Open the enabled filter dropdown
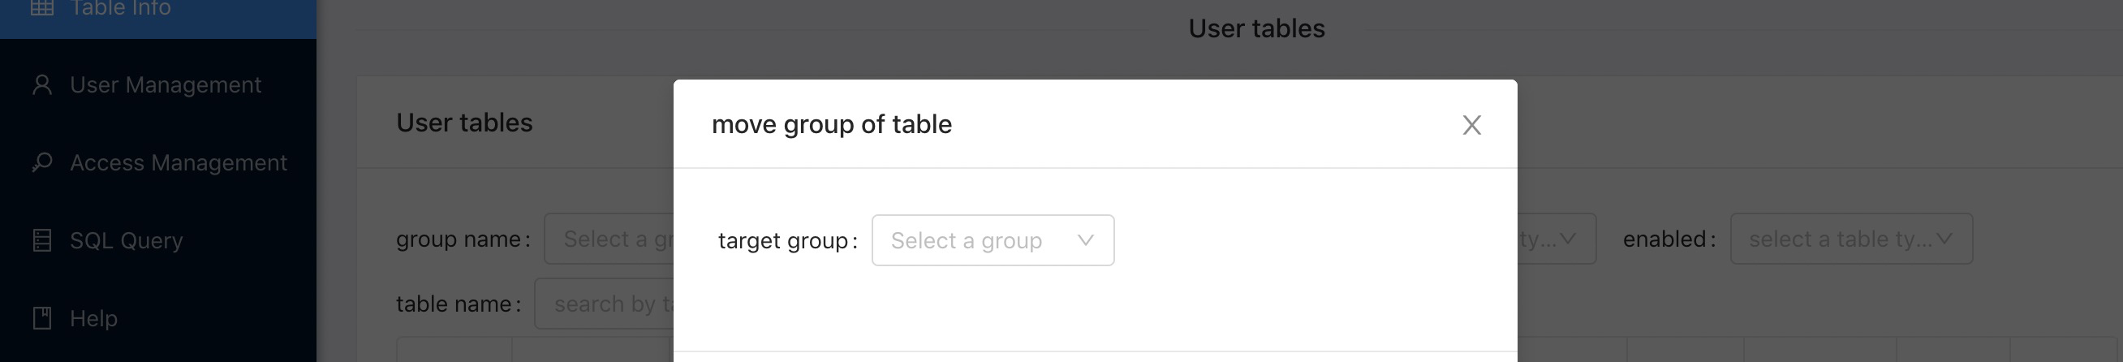The height and width of the screenshot is (362, 2123). (1851, 239)
